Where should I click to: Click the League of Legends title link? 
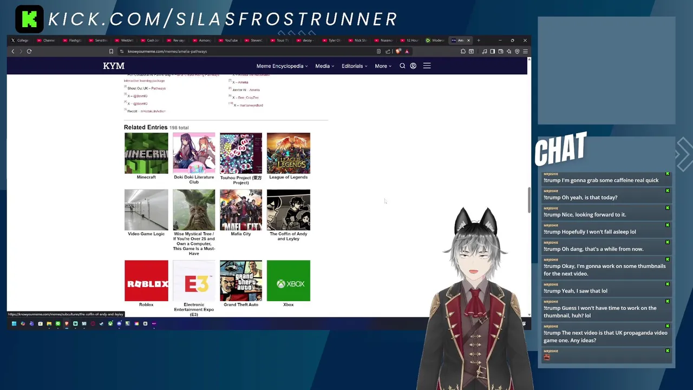289,177
